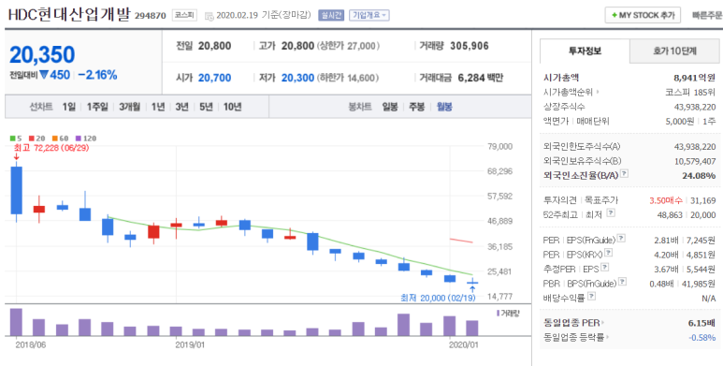Select the 5년 line chart period
Screen dimensions: 723x366
(x=206, y=107)
